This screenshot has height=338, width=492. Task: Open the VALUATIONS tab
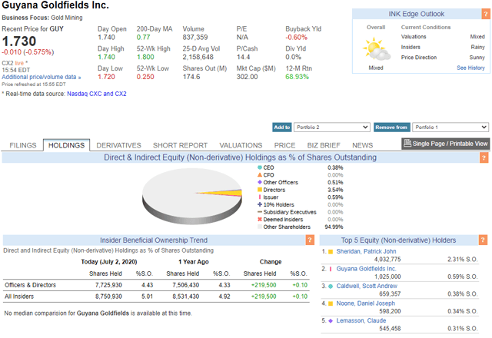coord(241,145)
